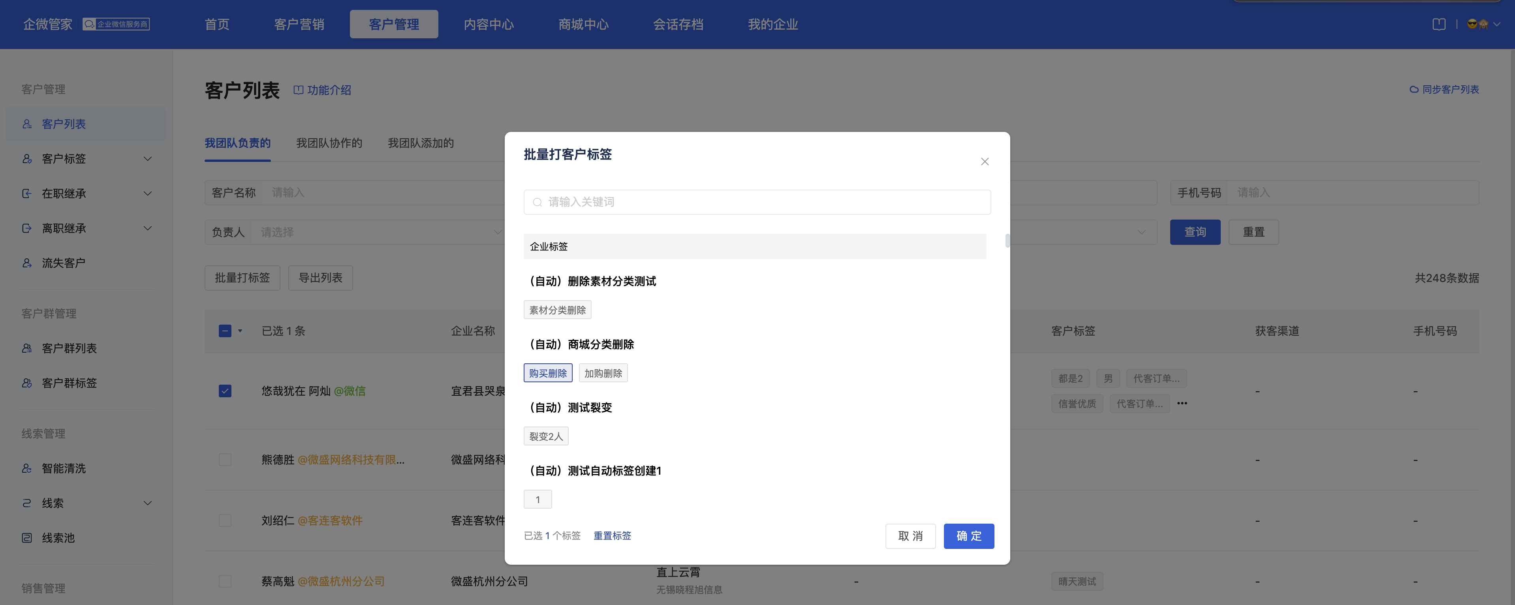Click the 离职继承 sidebar icon

pos(27,228)
